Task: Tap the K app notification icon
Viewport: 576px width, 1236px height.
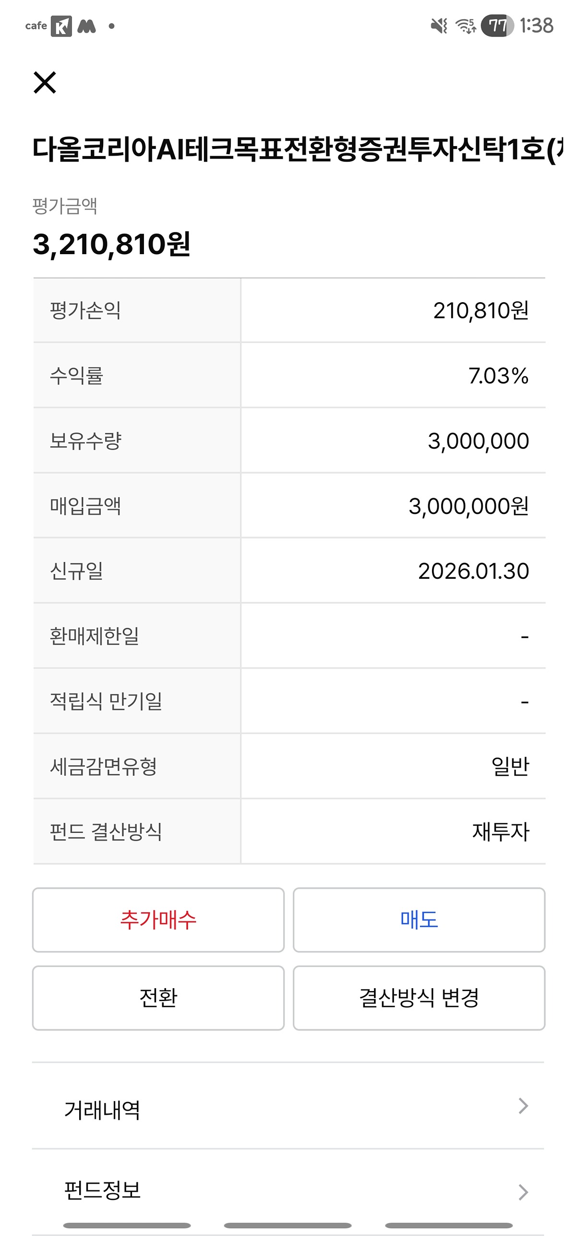Action: (x=61, y=26)
